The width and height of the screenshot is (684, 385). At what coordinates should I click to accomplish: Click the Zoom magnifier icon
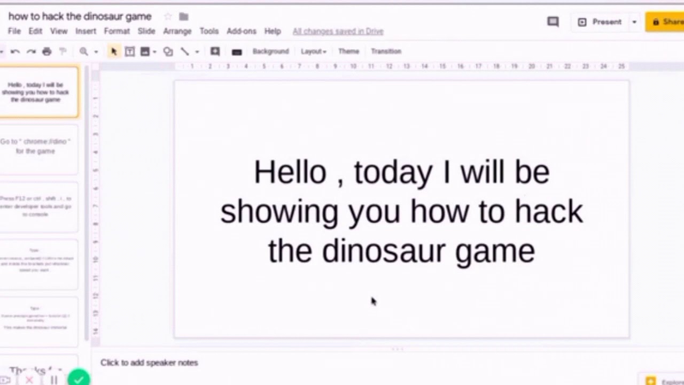(84, 51)
